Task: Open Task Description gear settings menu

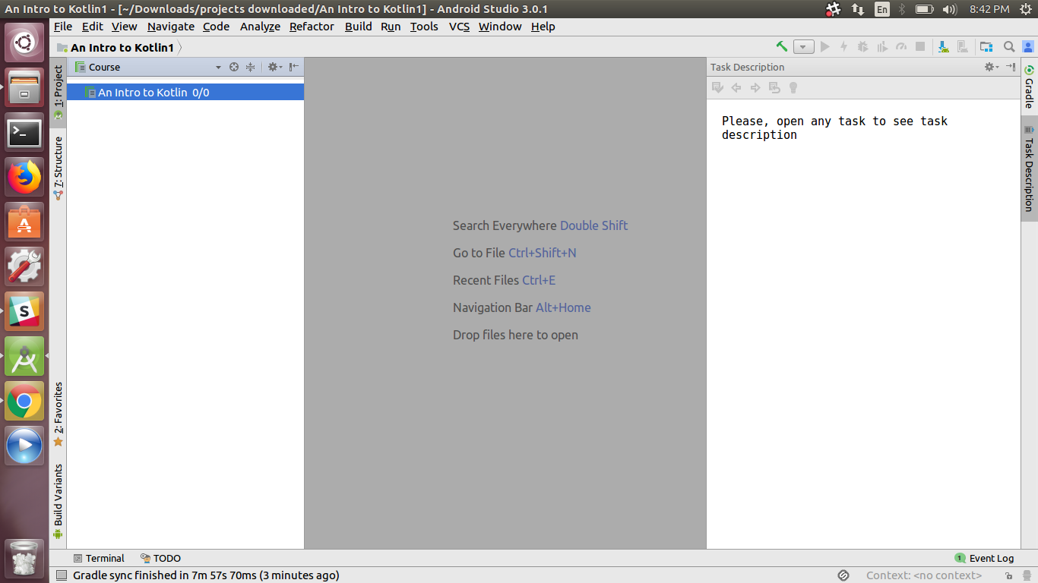Action: pyautogui.click(x=991, y=67)
